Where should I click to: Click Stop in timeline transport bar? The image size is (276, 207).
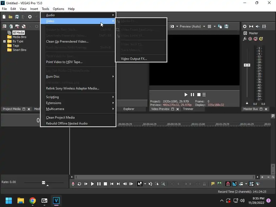click(x=105, y=184)
